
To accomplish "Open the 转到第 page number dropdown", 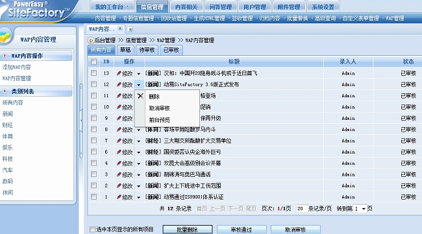I will (360, 209).
